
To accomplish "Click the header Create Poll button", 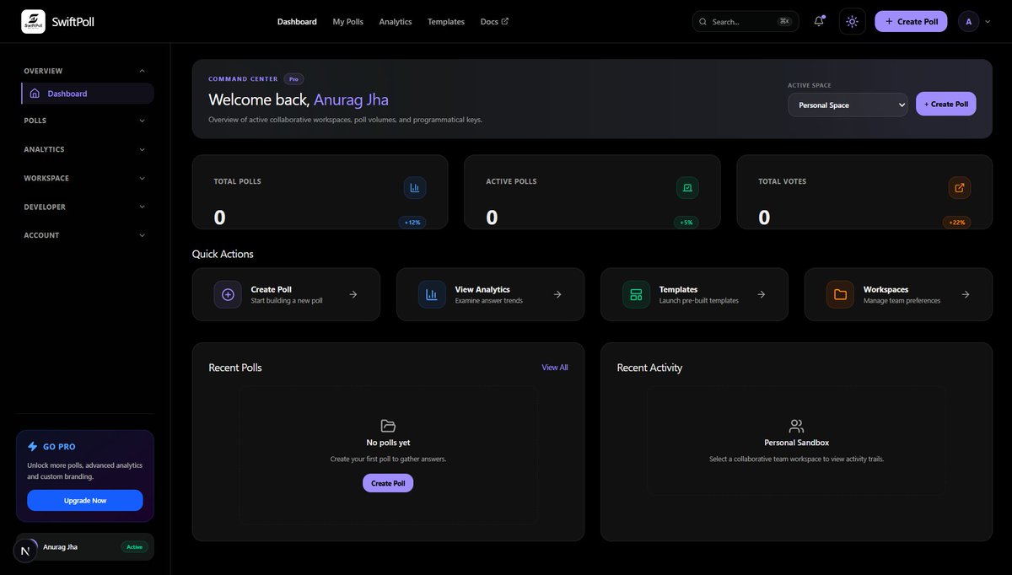I will coord(911,21).
